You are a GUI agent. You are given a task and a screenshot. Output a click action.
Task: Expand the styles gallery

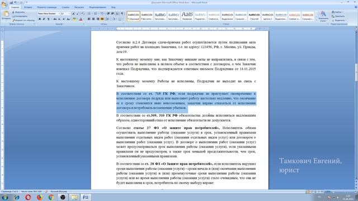(317, 20)
